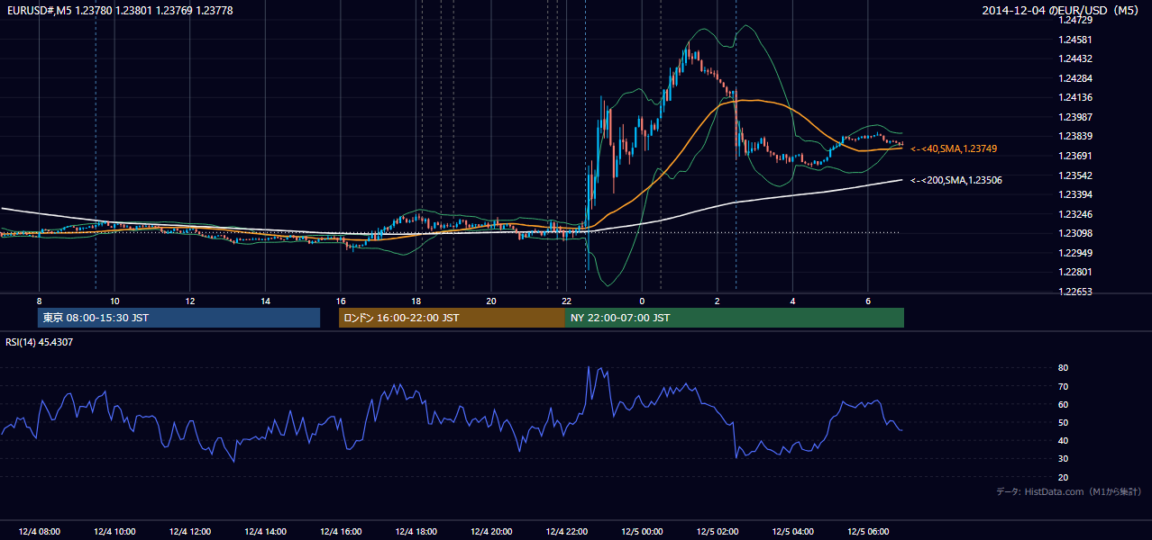The height and width of the screenshot is (540, 1152).
Task: Click the 12/4 20:00 time label
Action: coord(491,531)
